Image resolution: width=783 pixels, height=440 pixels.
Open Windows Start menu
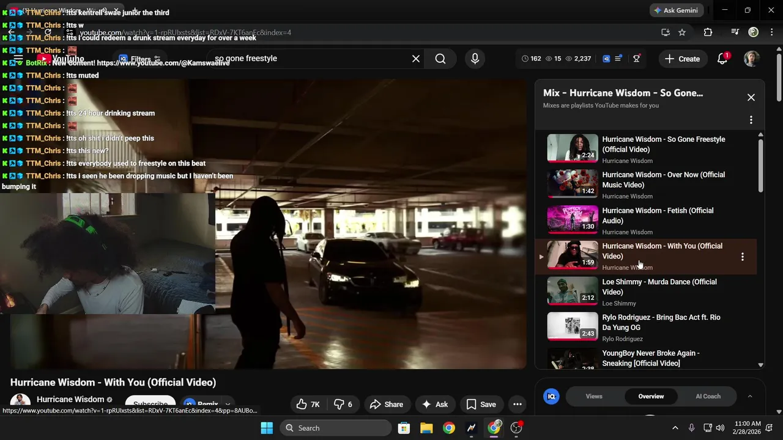(x=267, y=428)
